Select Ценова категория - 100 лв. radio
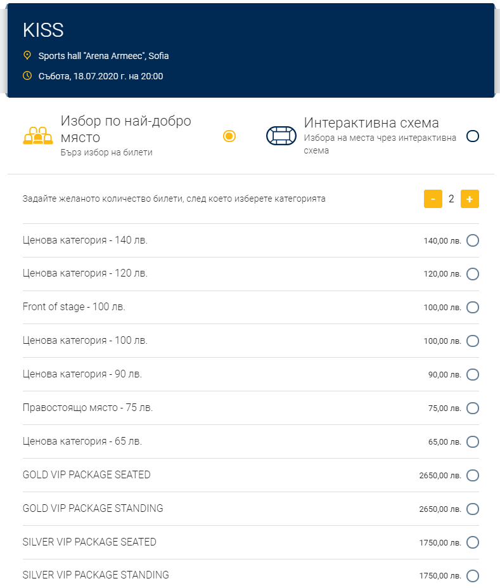The image size is (500, 588). [473, 341]
